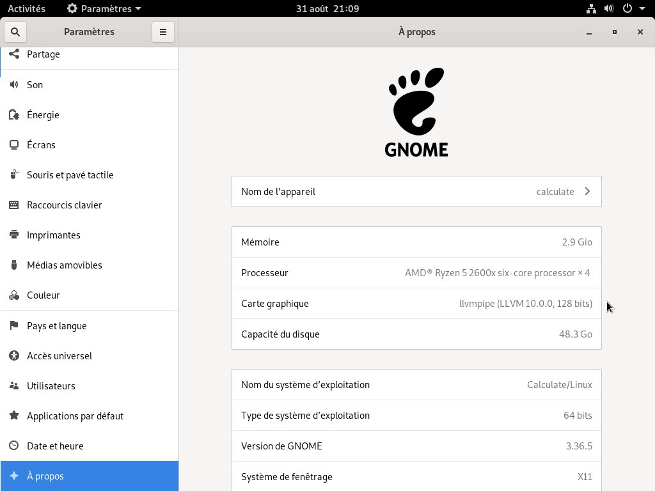Click the 64 bits OS type value
Viewport: 655px width, 491px height.
(x=578, y=416)
